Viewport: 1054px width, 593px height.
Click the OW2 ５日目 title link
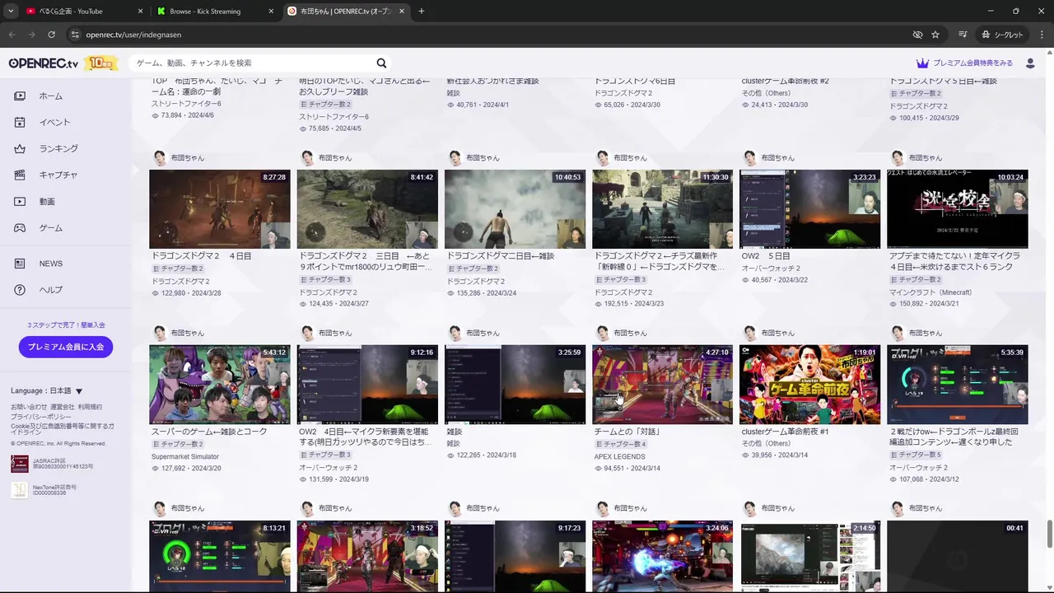[766, 256]
